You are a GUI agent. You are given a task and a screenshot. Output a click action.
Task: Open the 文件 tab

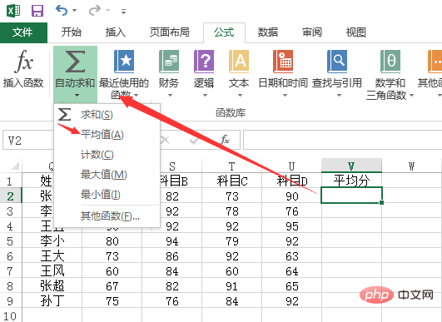pyautogui.click(x=23, y=32)
